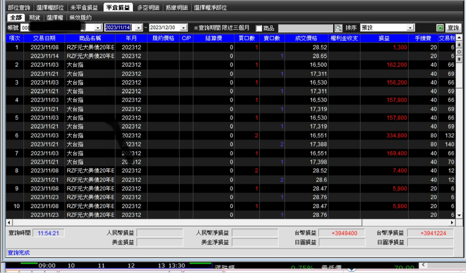This screenshot has width=466, height=273.
Task: Click right arrow of horizontal scrollbar
Action: coord(452,222)
